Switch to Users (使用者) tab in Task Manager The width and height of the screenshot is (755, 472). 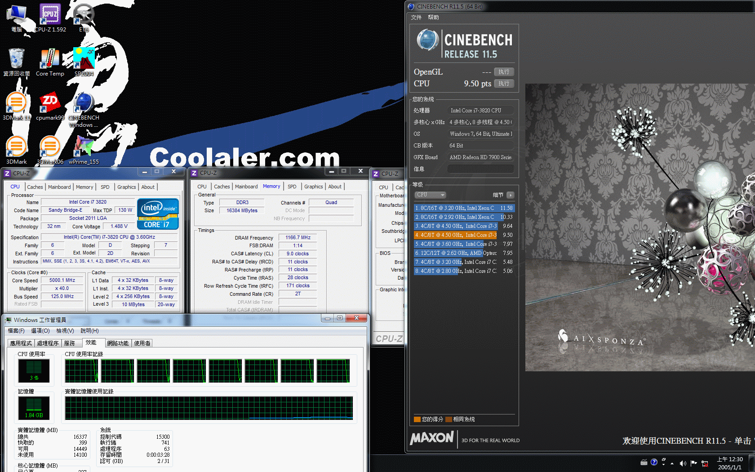click(142, 343)
